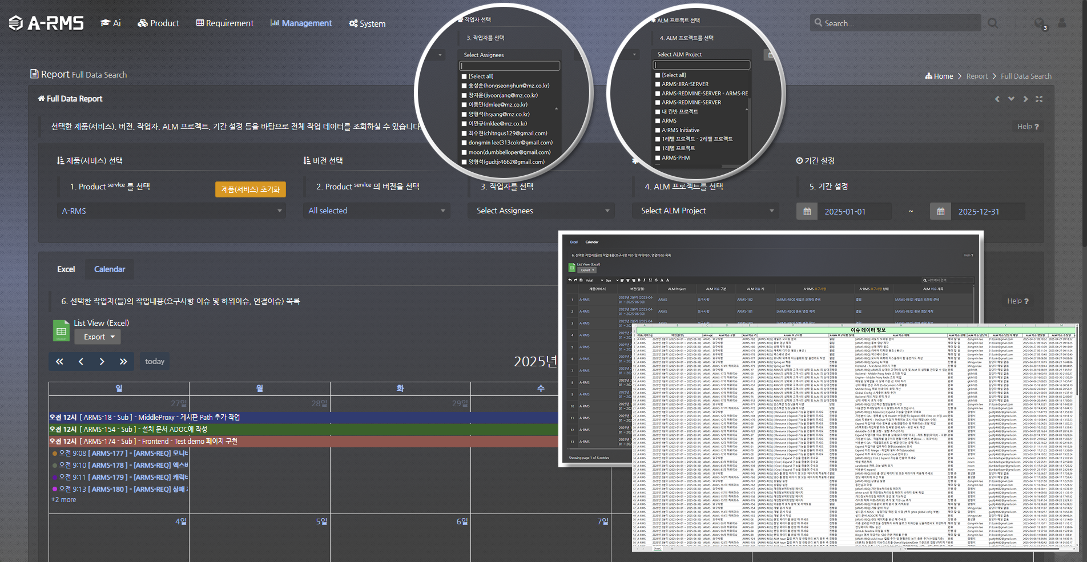
Task: Click the end date field 2025-12-31
Action: tap(979, 212)
